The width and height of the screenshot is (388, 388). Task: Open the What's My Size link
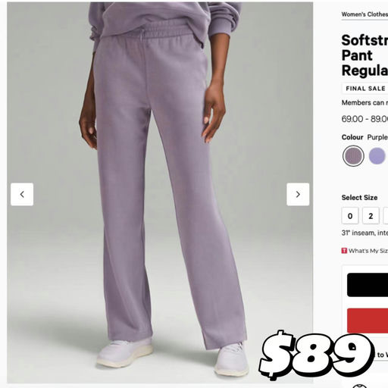368,251
